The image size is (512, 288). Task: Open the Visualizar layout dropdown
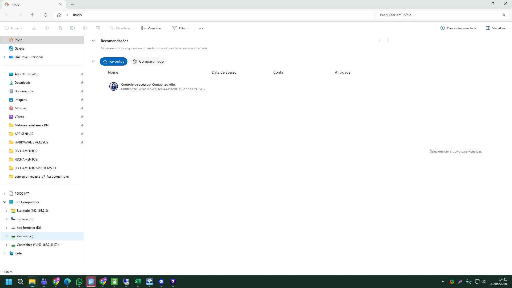(x=153, y=28)
